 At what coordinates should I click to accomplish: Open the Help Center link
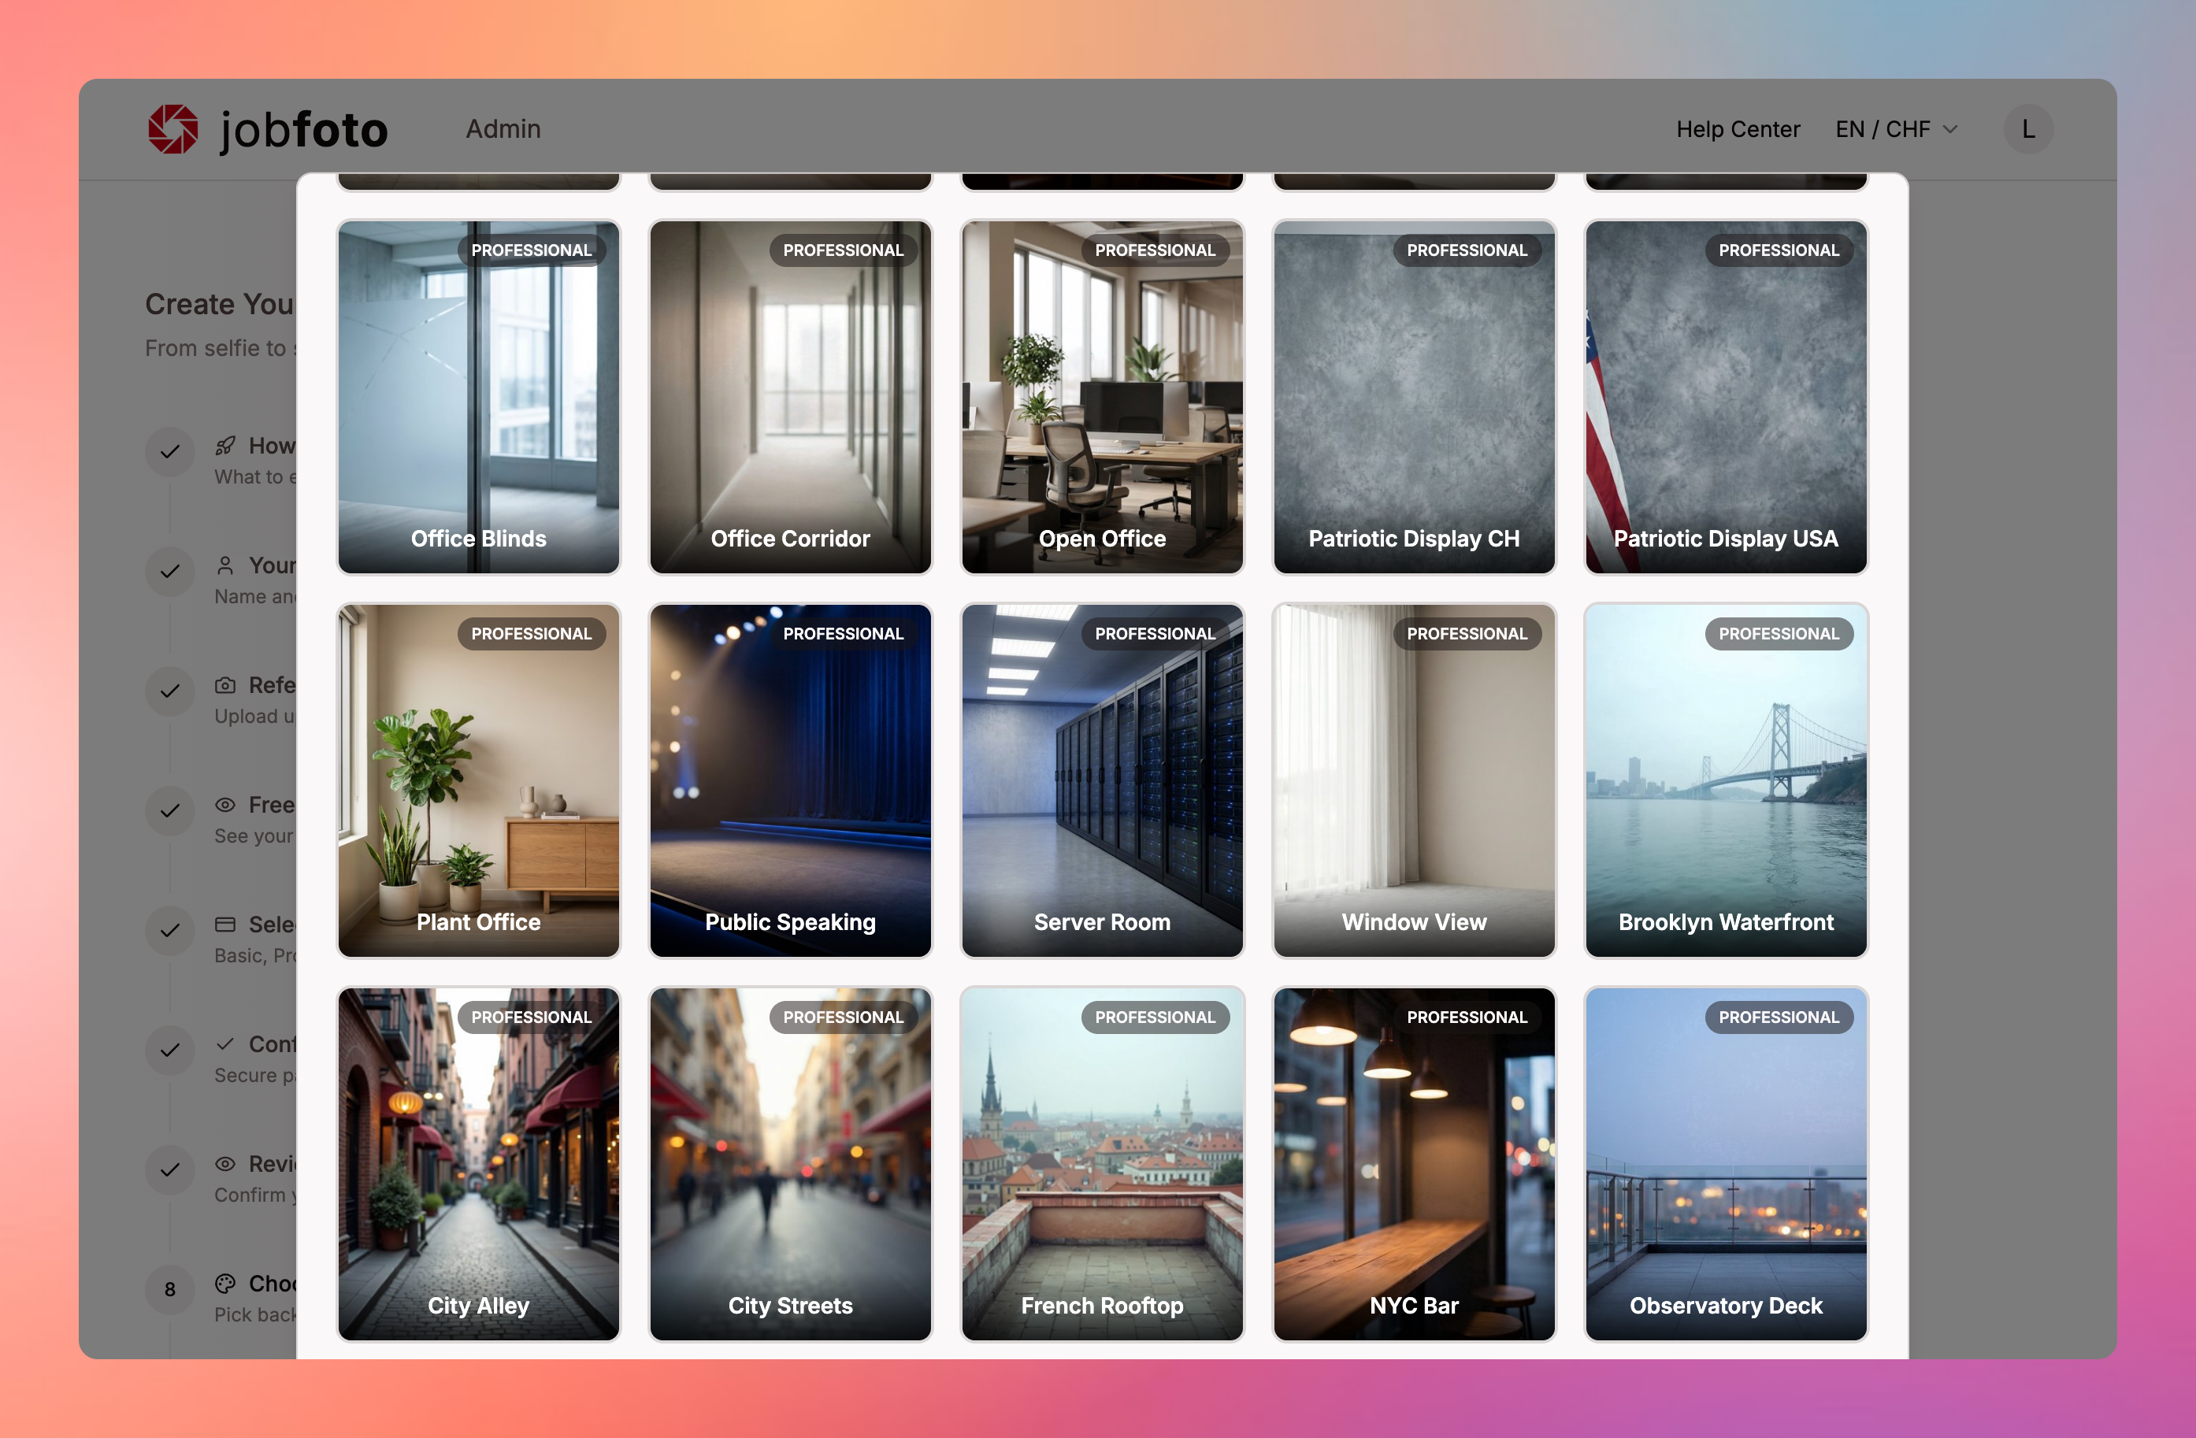click(1738, 129)
